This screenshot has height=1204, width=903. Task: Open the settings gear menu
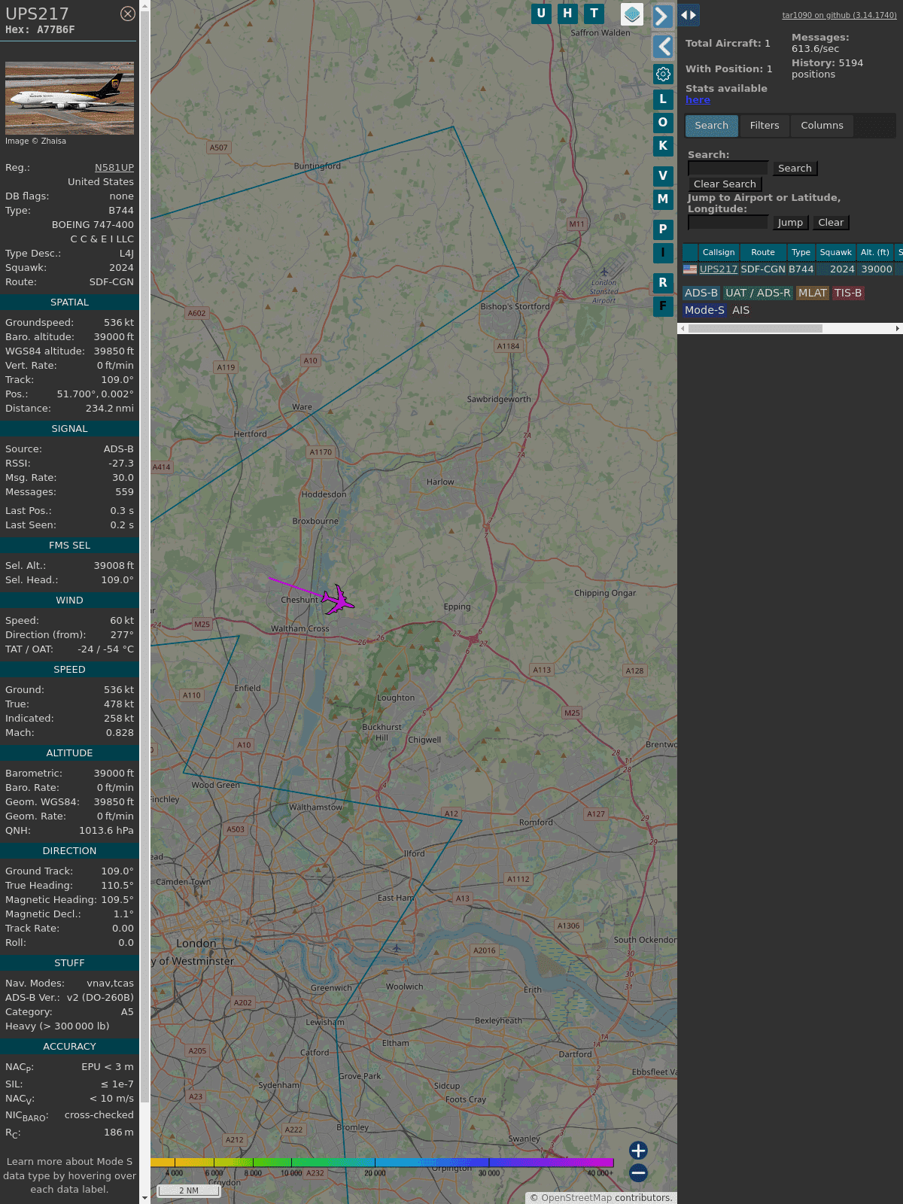(663, 74)
